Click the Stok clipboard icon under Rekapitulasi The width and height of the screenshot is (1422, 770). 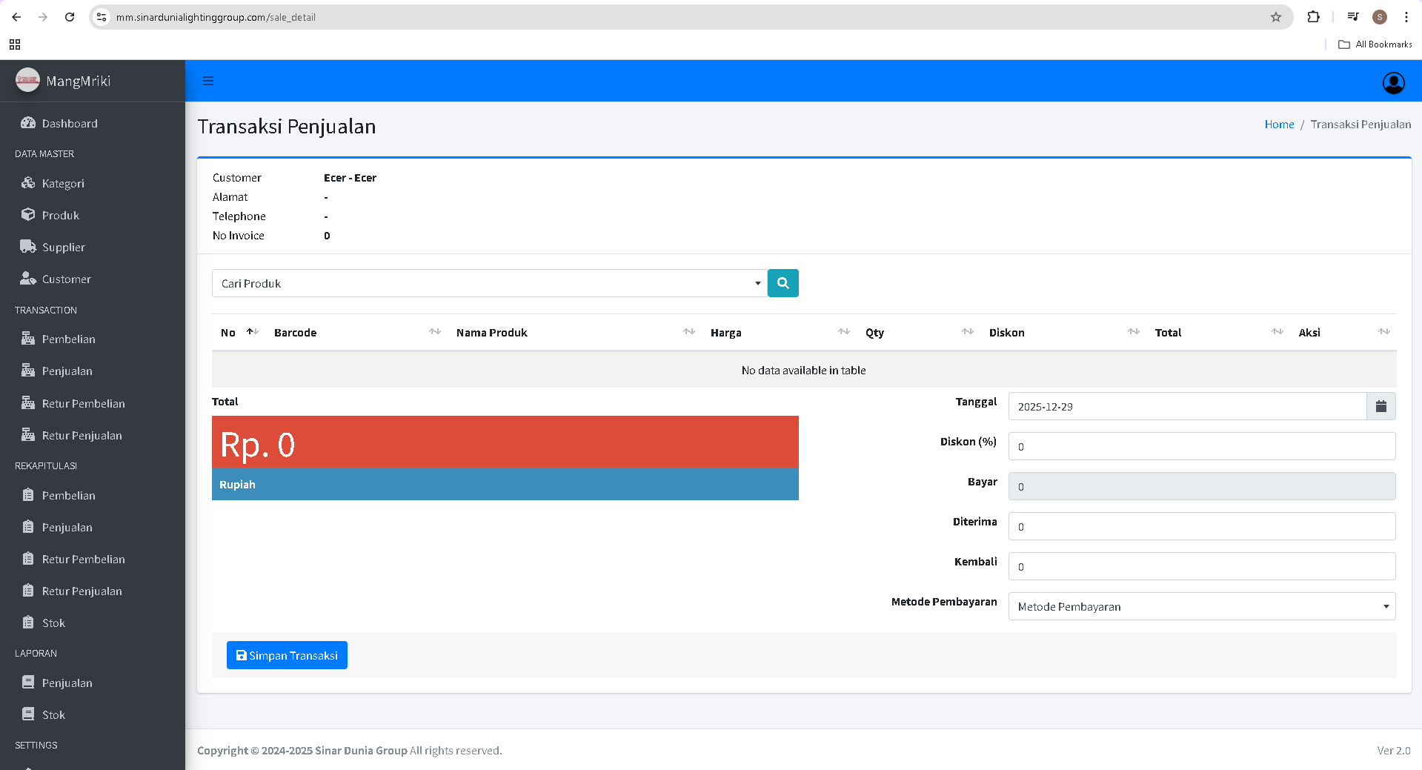[x=28, y=623]
